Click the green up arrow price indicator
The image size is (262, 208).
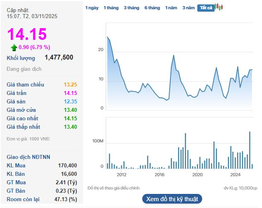click(x=14, y=47)
